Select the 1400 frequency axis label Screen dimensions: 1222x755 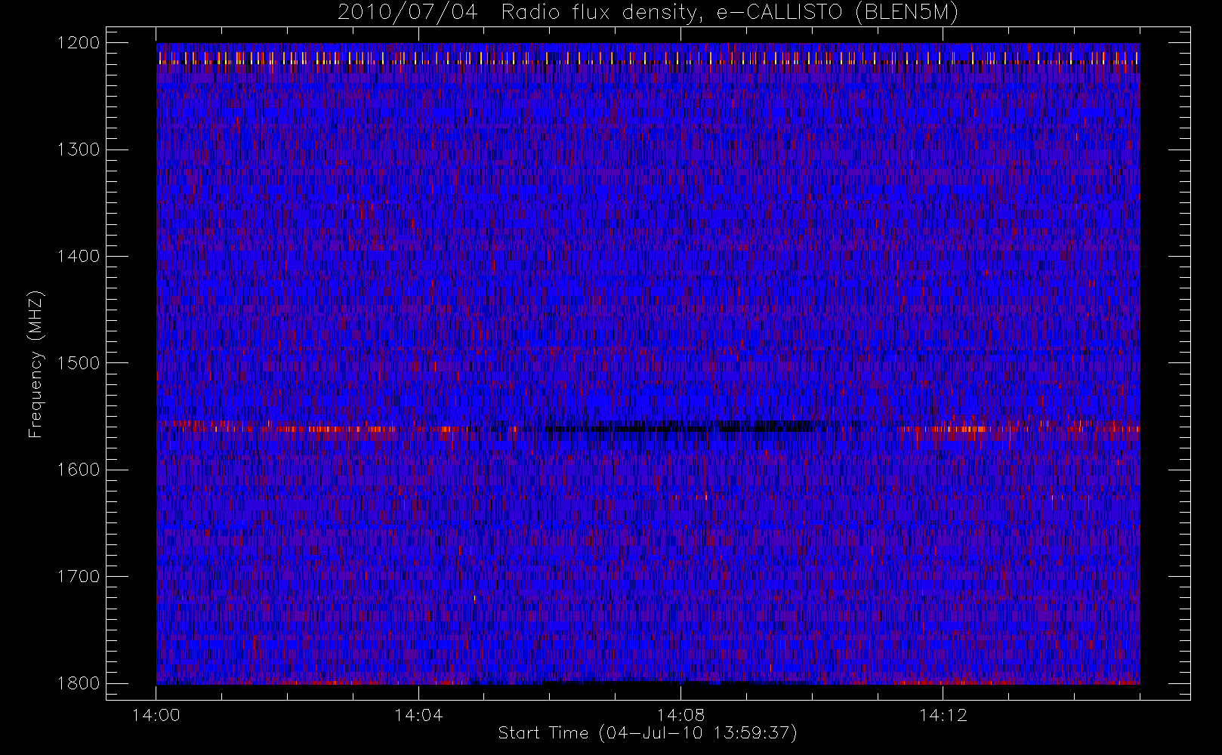(x=79, y=257)
